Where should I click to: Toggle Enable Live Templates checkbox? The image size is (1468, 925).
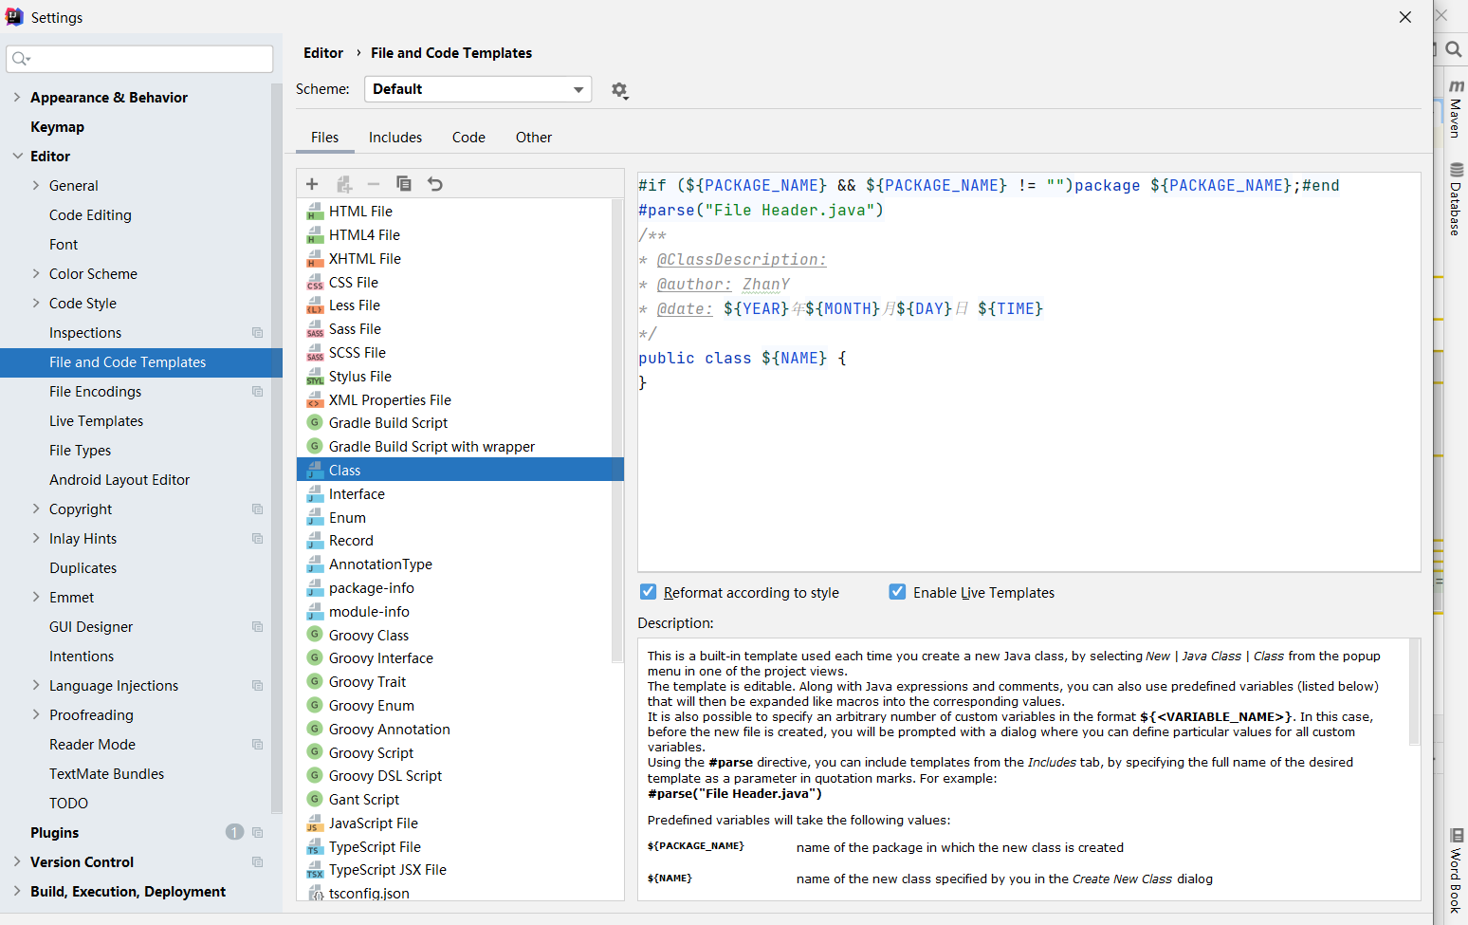pyautogui.click(x=897, y=592)
